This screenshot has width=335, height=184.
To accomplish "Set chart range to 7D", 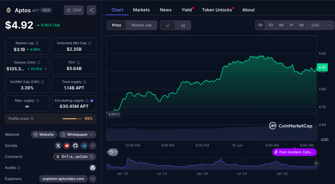I will point(270,25).
